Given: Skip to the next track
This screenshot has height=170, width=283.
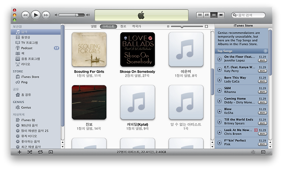Looking at the screenshot, I should tap(46, 15).
